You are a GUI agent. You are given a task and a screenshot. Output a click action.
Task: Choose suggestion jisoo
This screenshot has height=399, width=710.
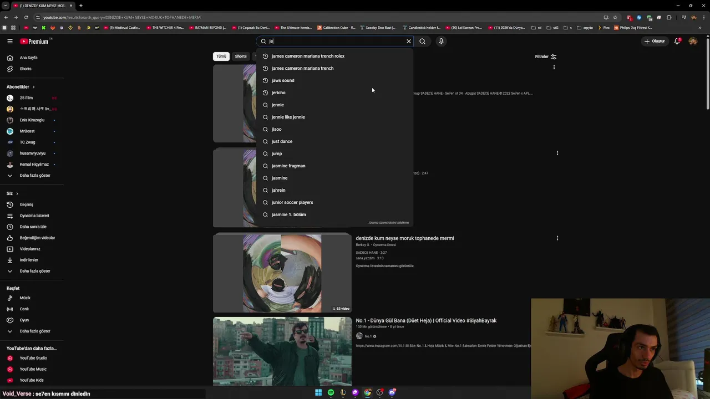coord(334,129)
